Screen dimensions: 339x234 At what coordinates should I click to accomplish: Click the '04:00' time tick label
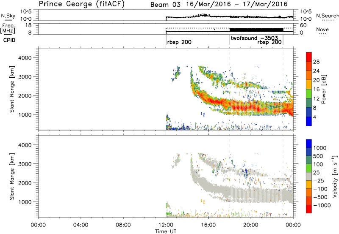click(x=81, y=225)
